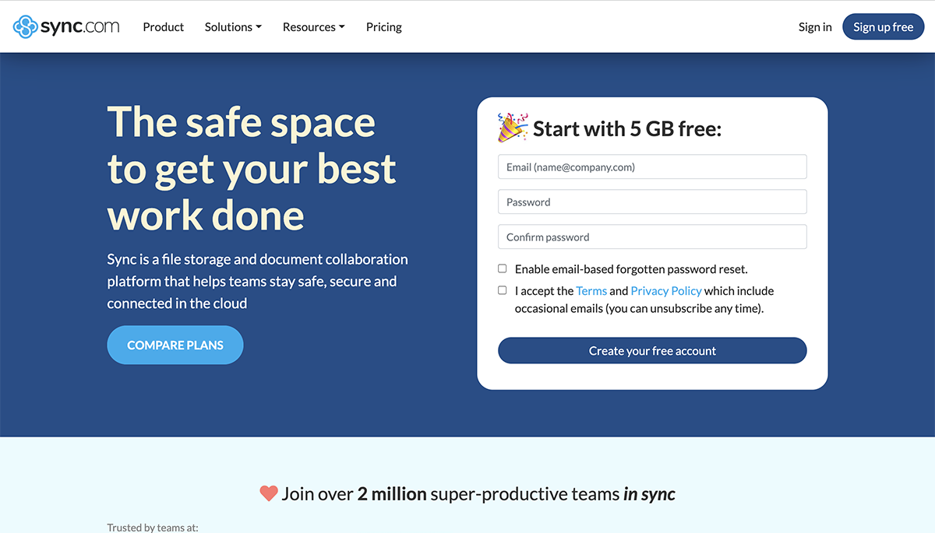Open the Pricing page
The width and height of the screenshot is (935, 533).
point(383,26)
